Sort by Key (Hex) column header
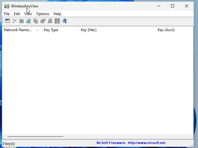 117,30
